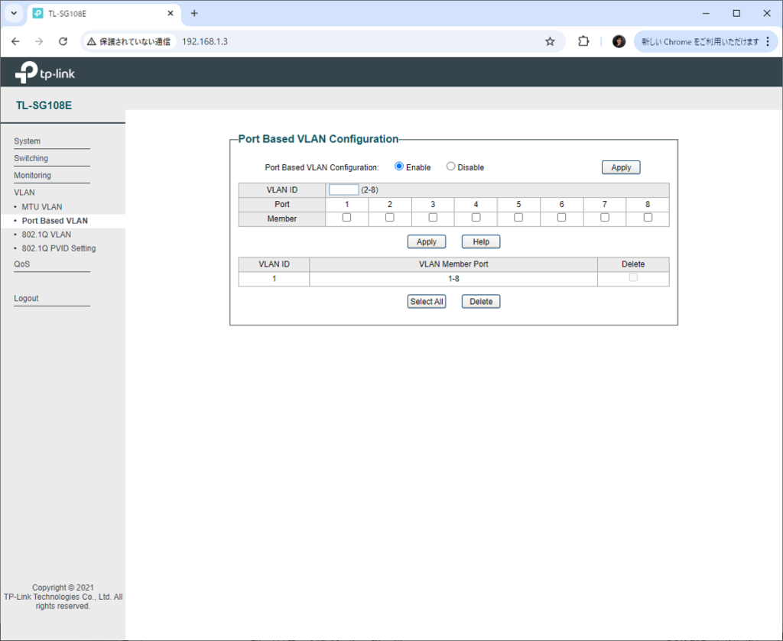Open the 802.1Q VLAN page
This screenshot has width=783, height=641.
pos(47,235)
